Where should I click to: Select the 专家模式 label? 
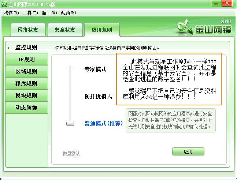(x=95, y=69)
